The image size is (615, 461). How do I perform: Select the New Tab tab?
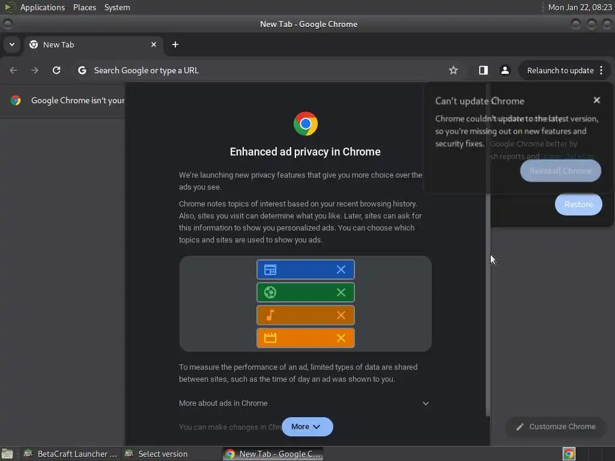point(93,44)
